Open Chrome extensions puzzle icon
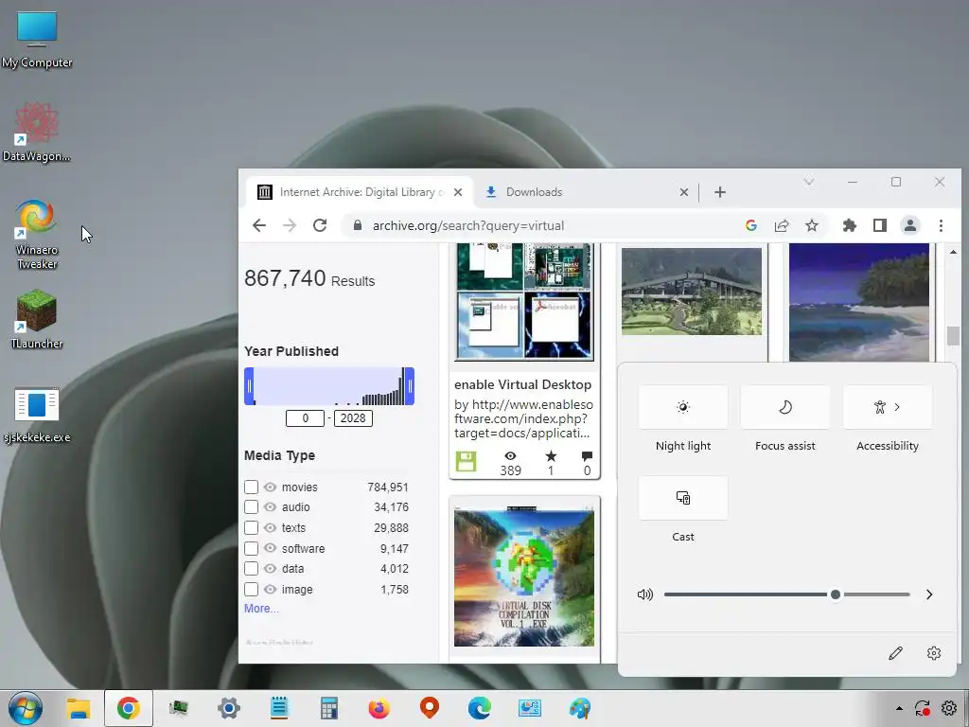This screenshot has height=727, width=969. point(850,225)
